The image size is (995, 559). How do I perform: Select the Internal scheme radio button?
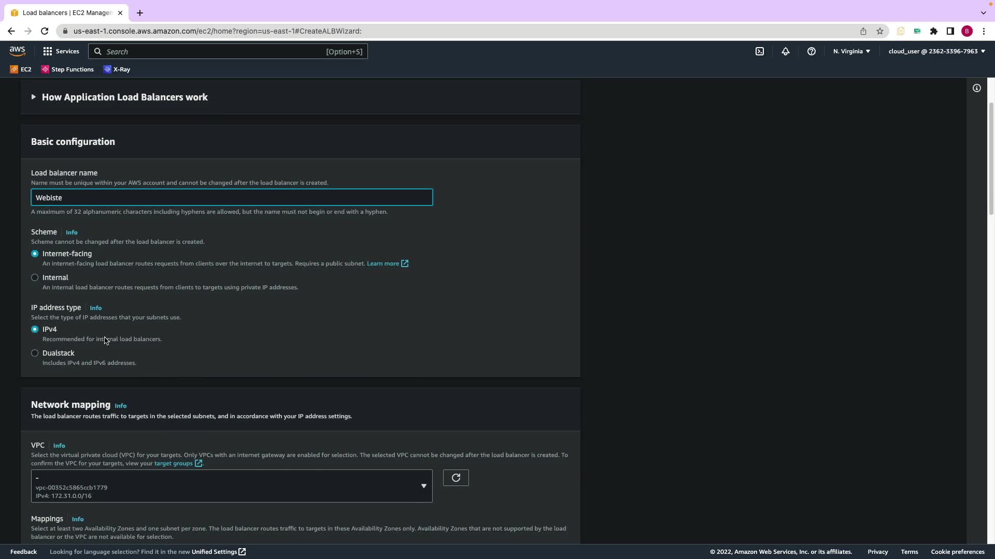click(x=35, y=277)
